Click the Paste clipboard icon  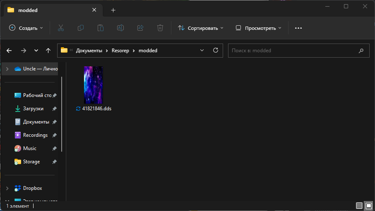click(x=101, y=28)
